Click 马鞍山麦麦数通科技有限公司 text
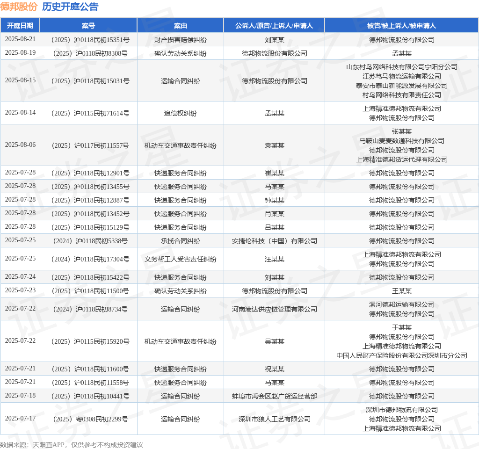Viewport: 479px width, 449px height. (x=401, y=141)
